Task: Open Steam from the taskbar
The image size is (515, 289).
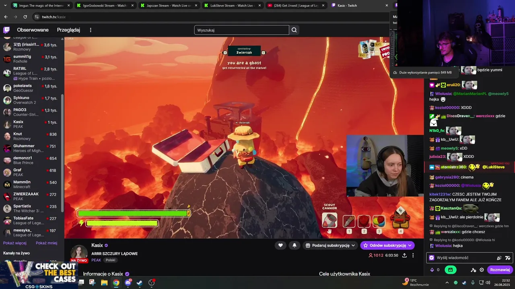Action: tap(140, 283)
